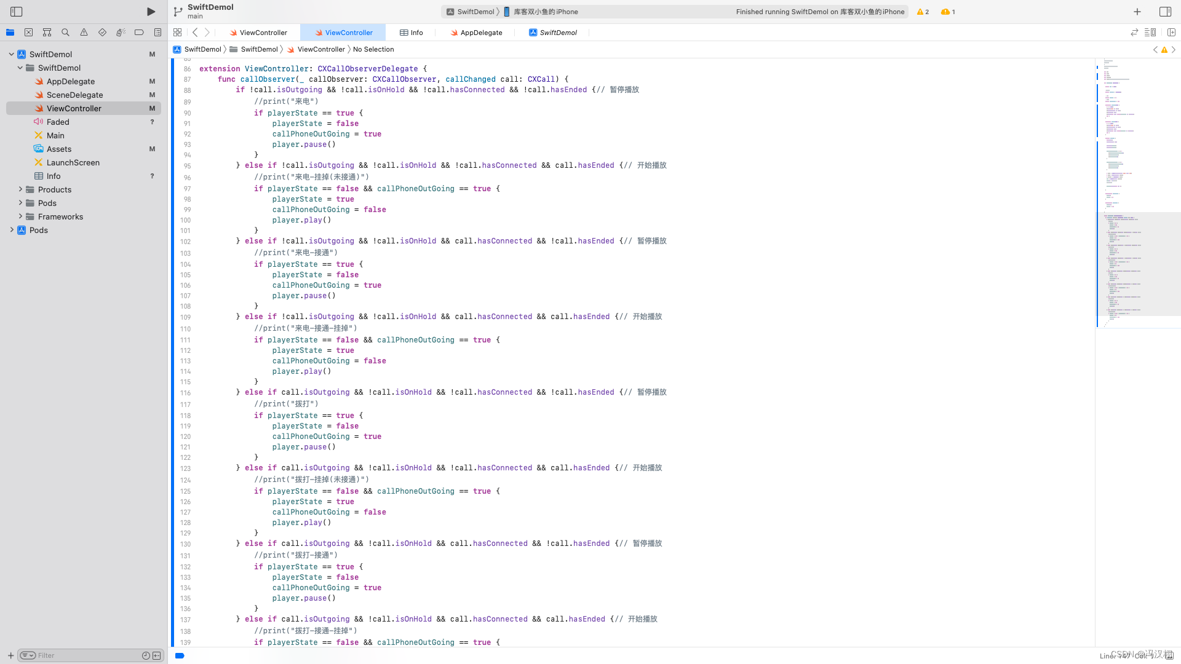Show only recent files
The image size is (1181, 664).
coord(146,655)
